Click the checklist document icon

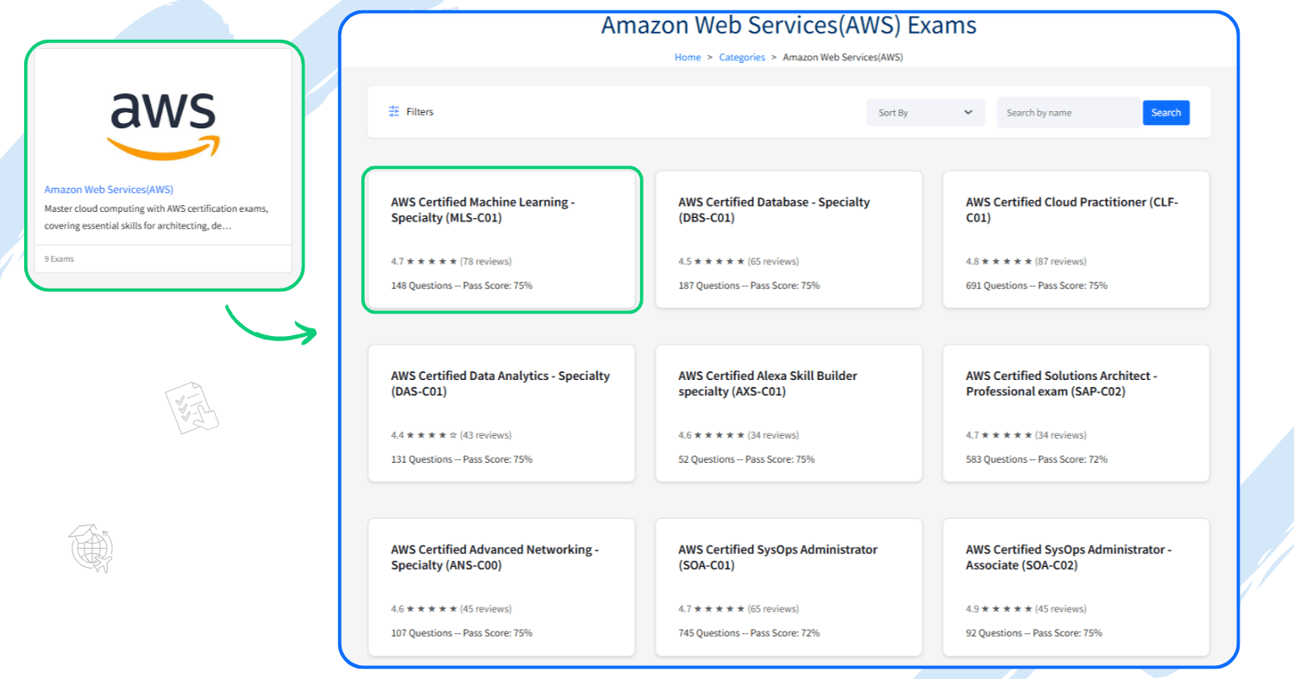coord(192,409)
